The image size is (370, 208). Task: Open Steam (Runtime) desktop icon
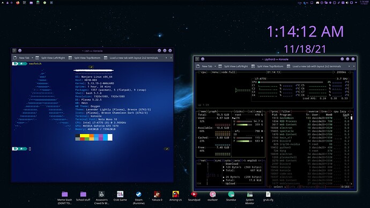[138, 198]
